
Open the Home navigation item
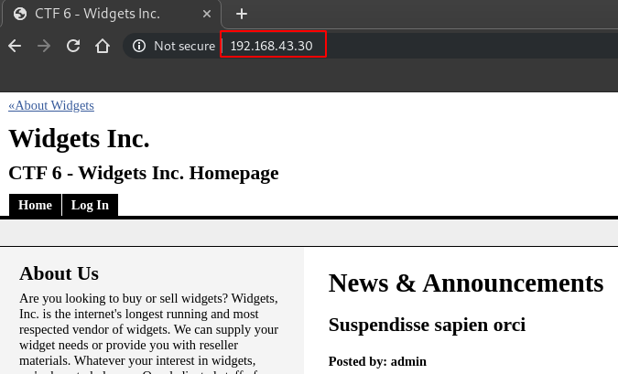35,205
